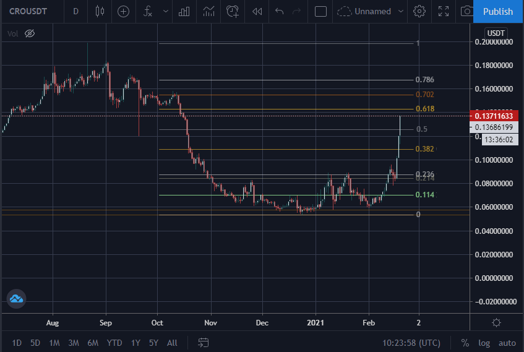
Task: Click the Feb label on time axis
Action: (369, 323)
